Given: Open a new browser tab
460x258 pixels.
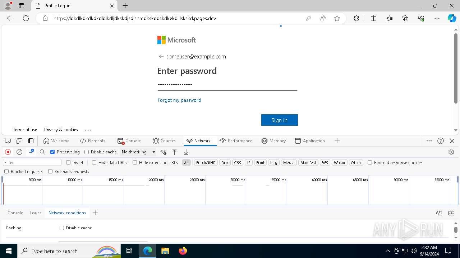Looking at the screenshot, I should coord(125,6).
